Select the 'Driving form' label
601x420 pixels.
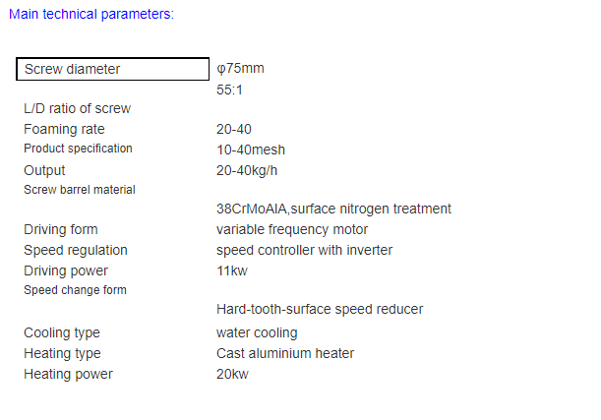60,229
